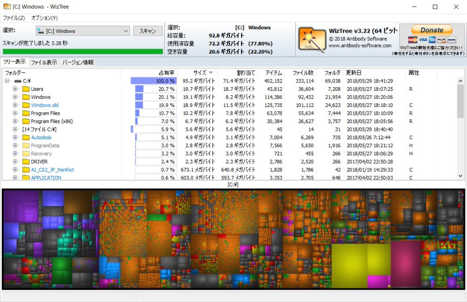
Task: Expand the ProgramData folder node
Action: [15, 145]
